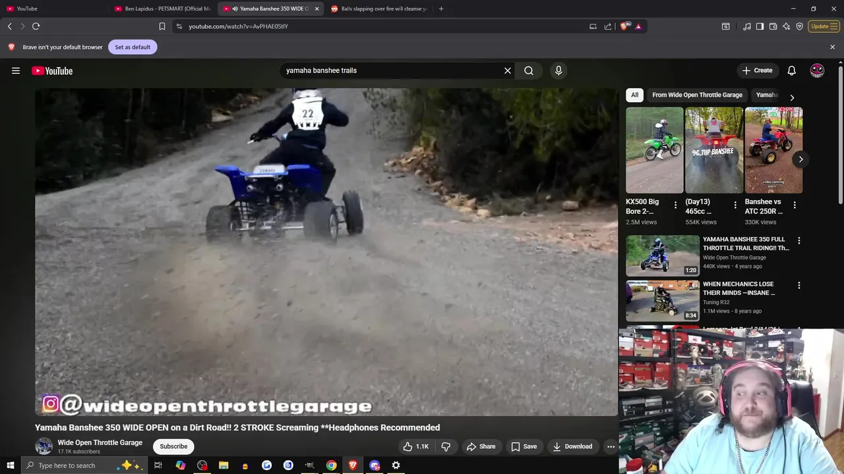Focus the browser address bar URL

click(238, 26)
